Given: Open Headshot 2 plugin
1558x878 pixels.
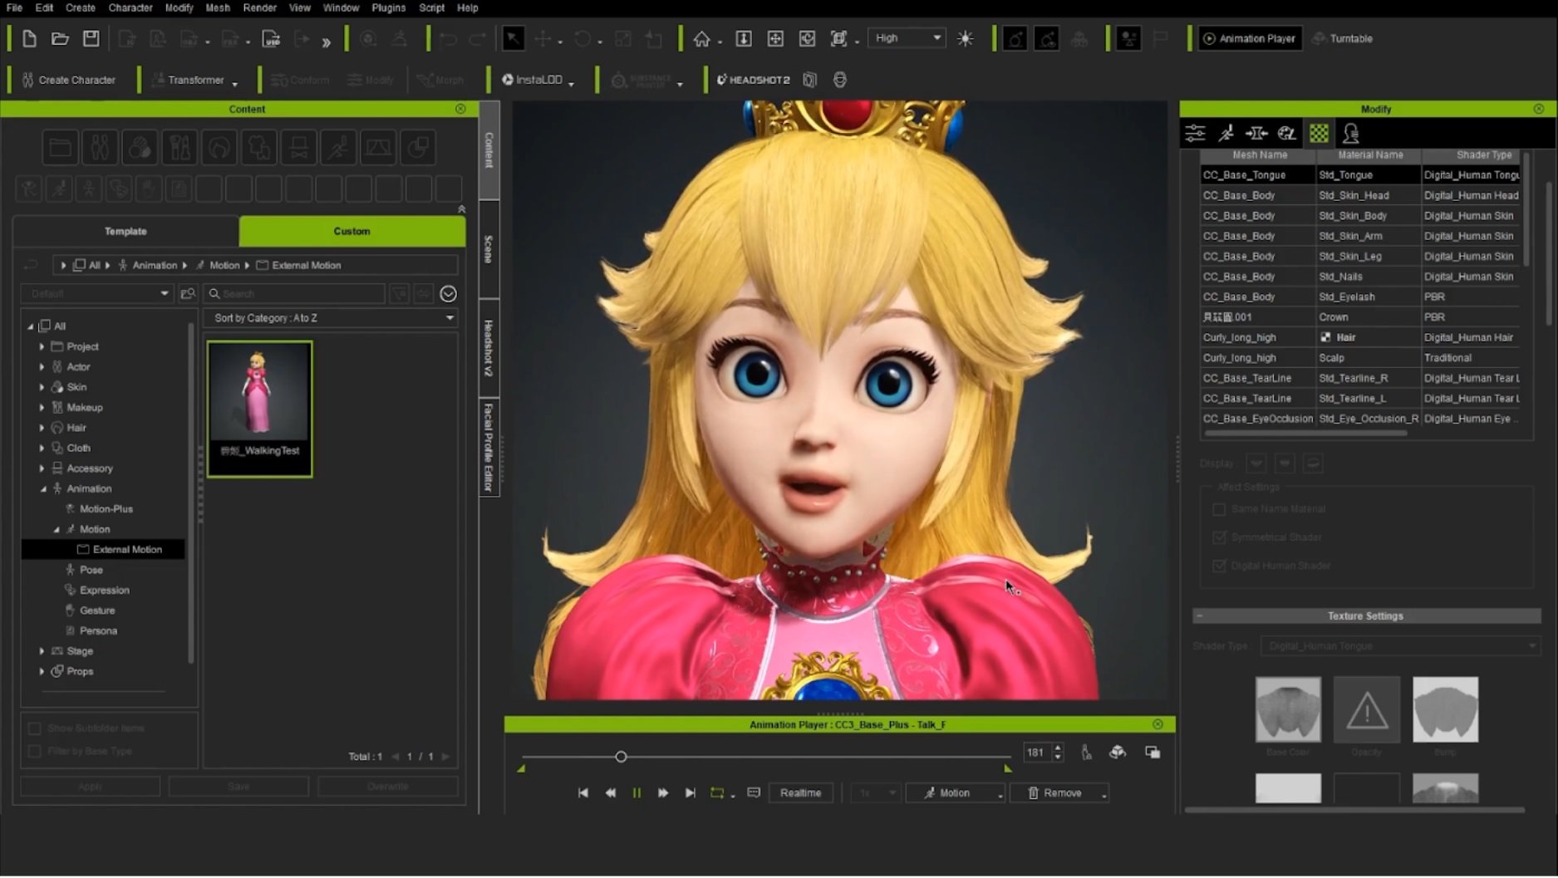Looking at the screenshot, I should (753, 80).
